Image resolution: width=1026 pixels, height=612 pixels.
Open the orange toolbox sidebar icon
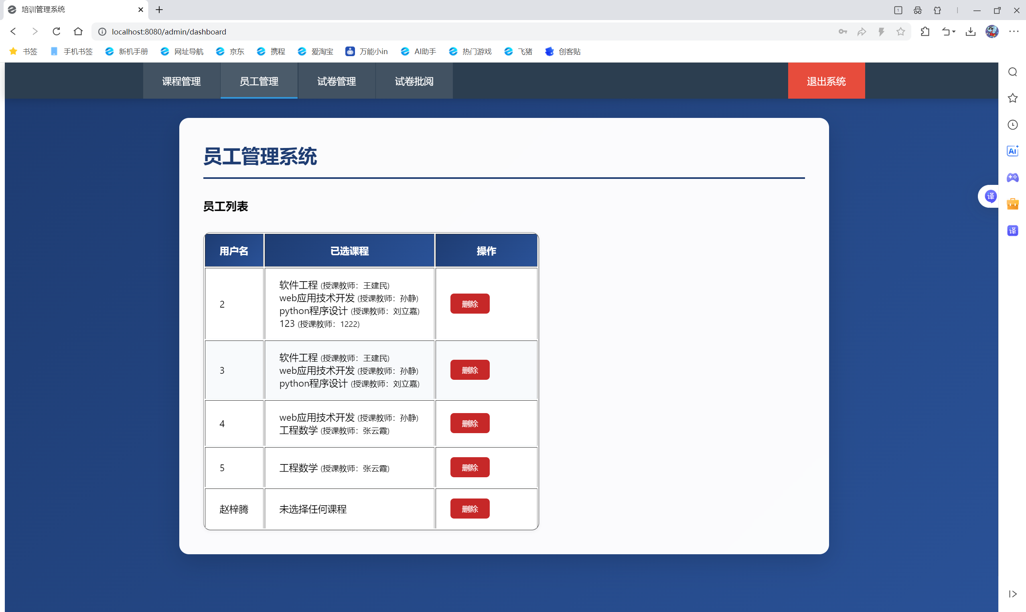tap(1012, 204)
